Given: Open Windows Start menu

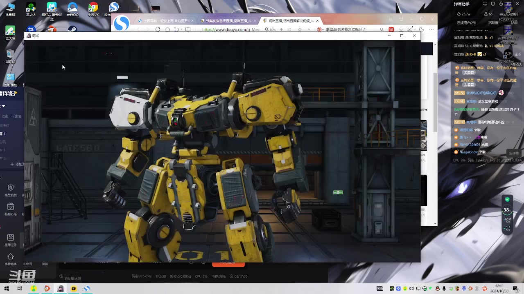Looking at the screenshot, I should pyautogui.click(x=7, y=288).
